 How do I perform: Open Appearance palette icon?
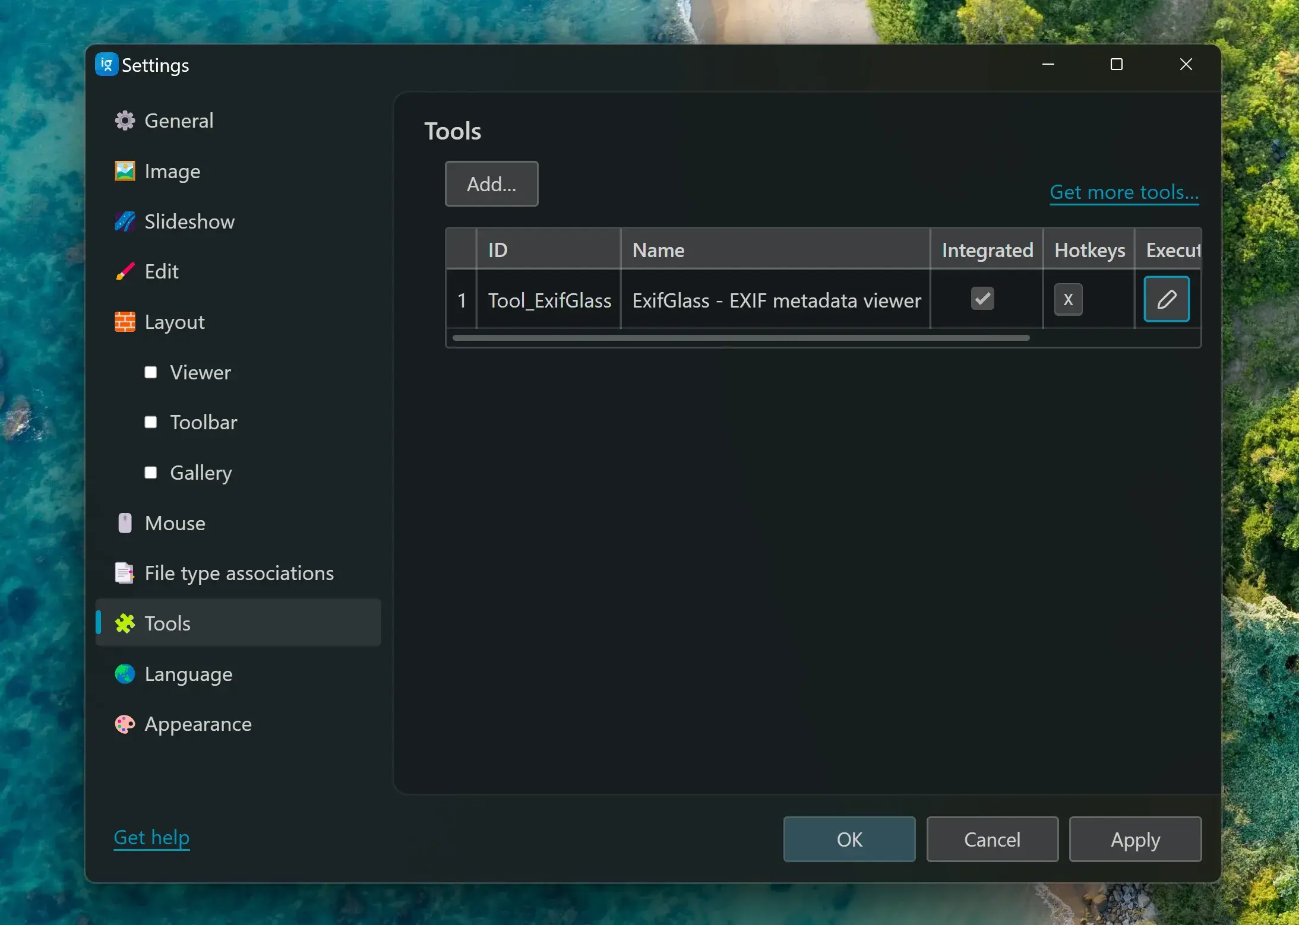click(125, 724)
